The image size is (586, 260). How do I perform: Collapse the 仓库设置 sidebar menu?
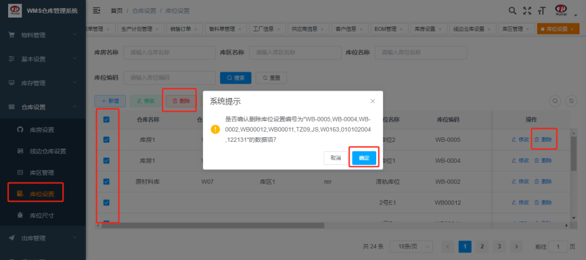pyautogui.click(x=43, y=107)
